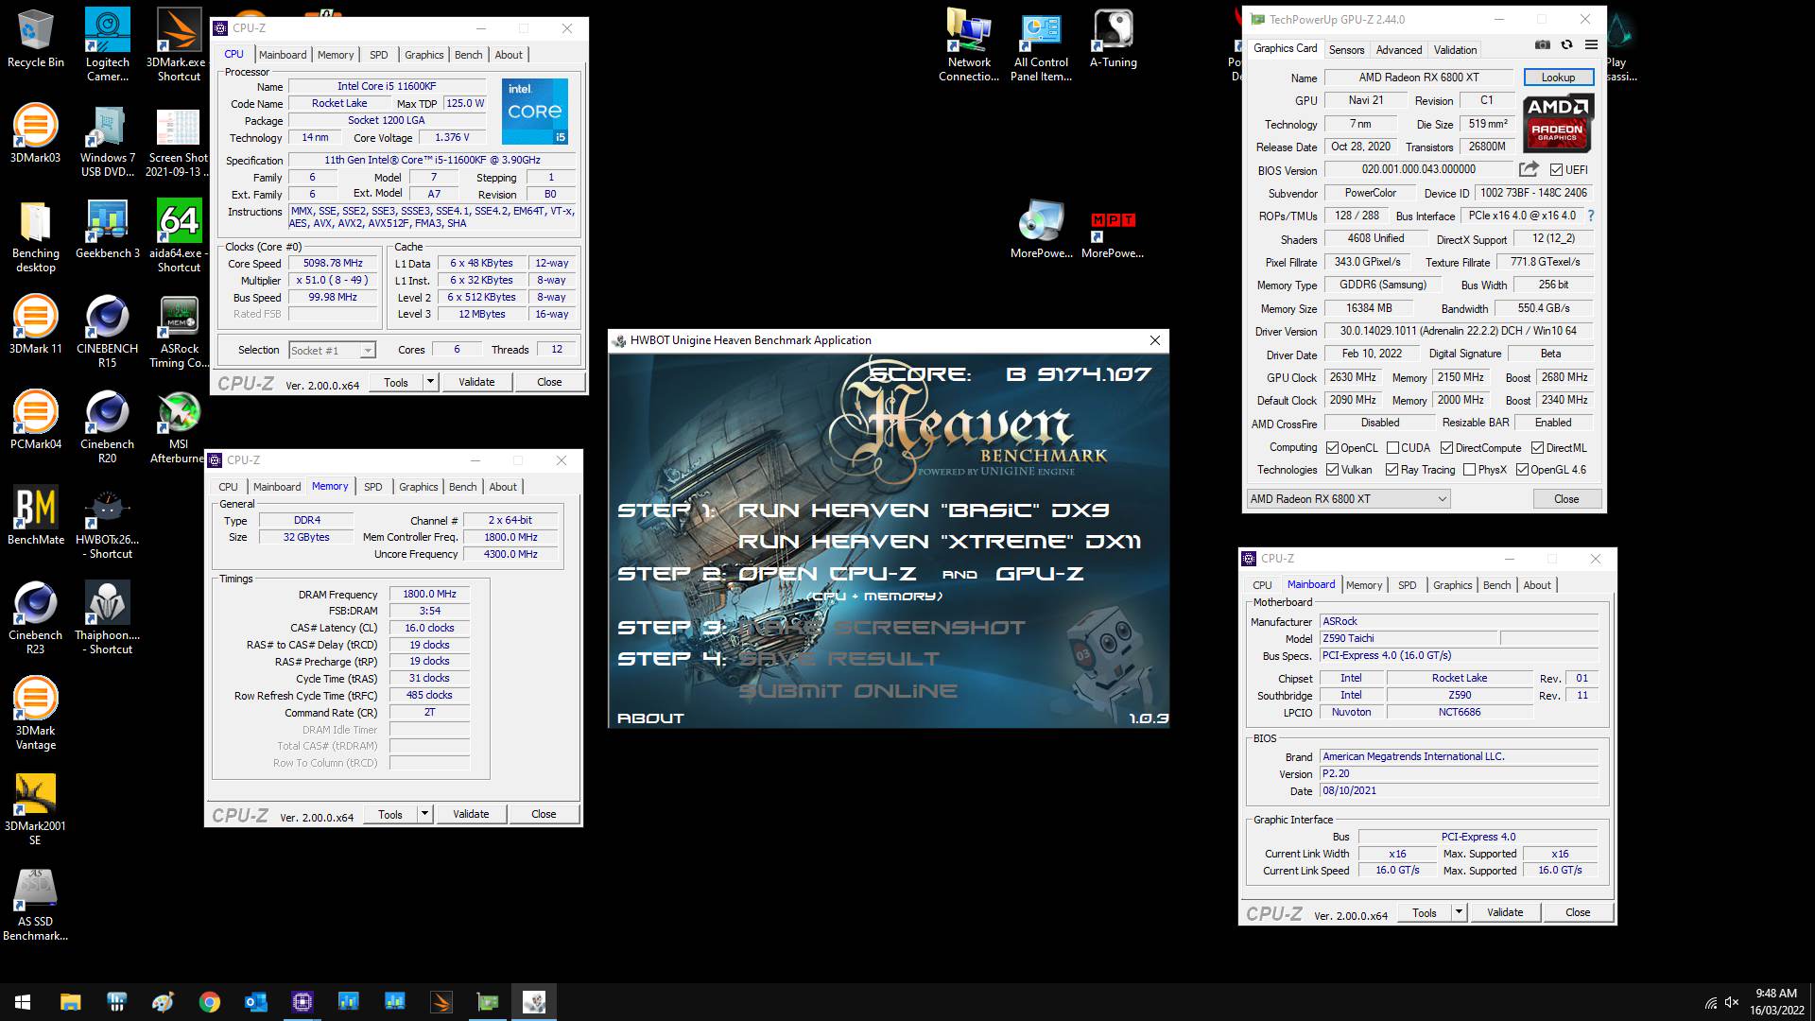Open Outlook from taskbar
The width and height of the screenshot is (1815, 1021).
(x=256, y=1002)
